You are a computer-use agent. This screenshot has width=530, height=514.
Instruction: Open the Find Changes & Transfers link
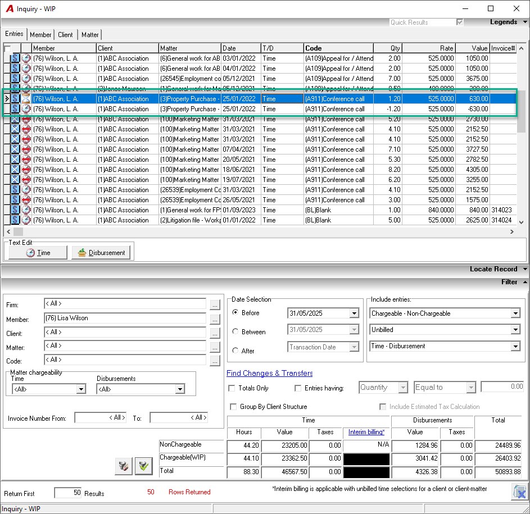269,373
